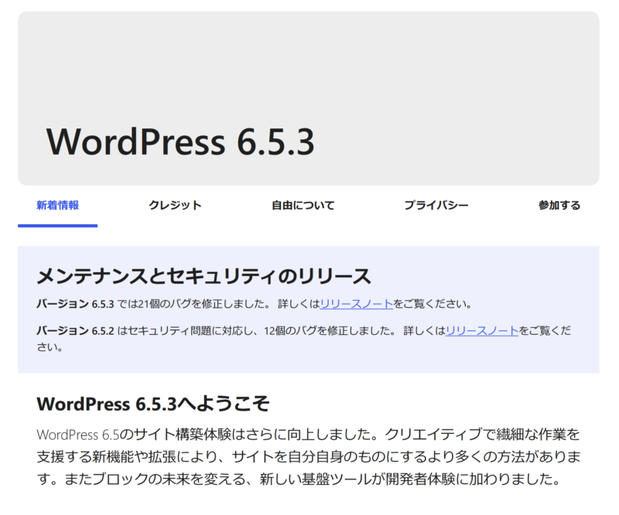Go to the プライバシー tab
This screenshot has width=619, height=515.
(436, 206)
